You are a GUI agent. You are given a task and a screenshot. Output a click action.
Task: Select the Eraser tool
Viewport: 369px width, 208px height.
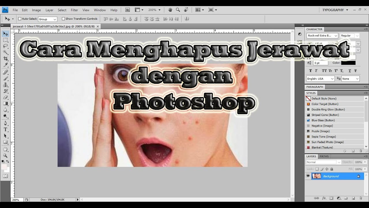point(5,97)
